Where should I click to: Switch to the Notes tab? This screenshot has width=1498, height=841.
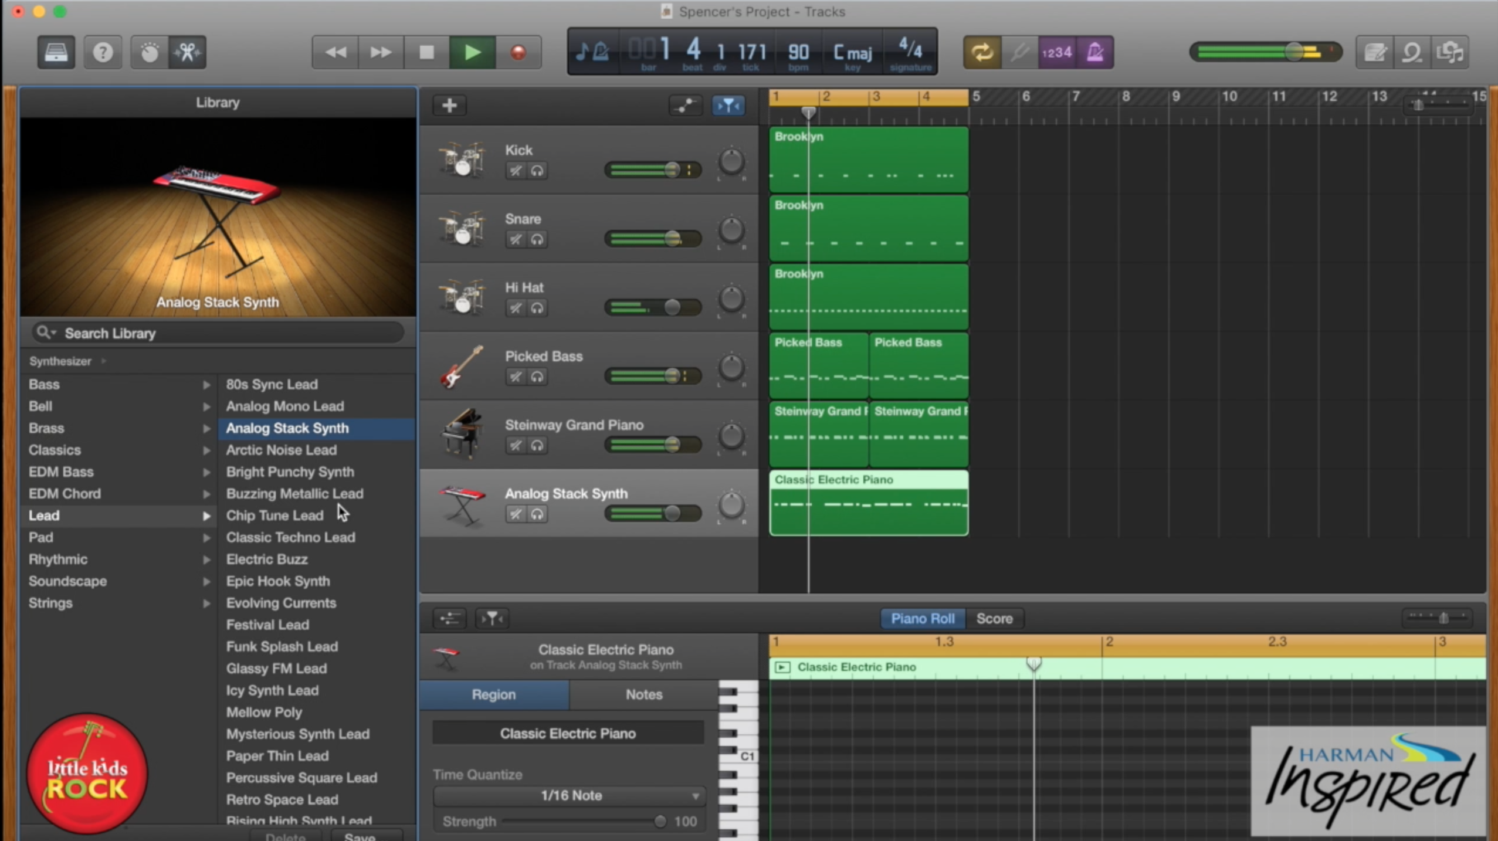click(643, 694)
